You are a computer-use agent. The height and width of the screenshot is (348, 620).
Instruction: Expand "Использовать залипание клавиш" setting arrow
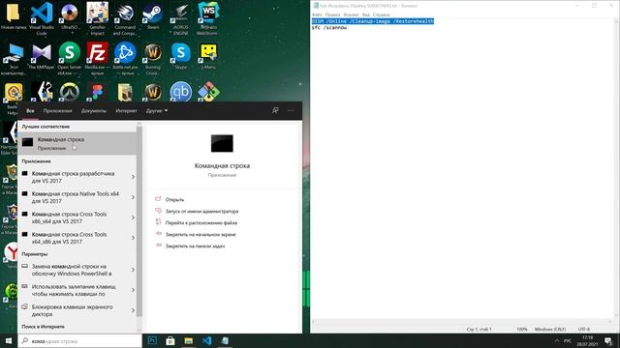(133, 290)
